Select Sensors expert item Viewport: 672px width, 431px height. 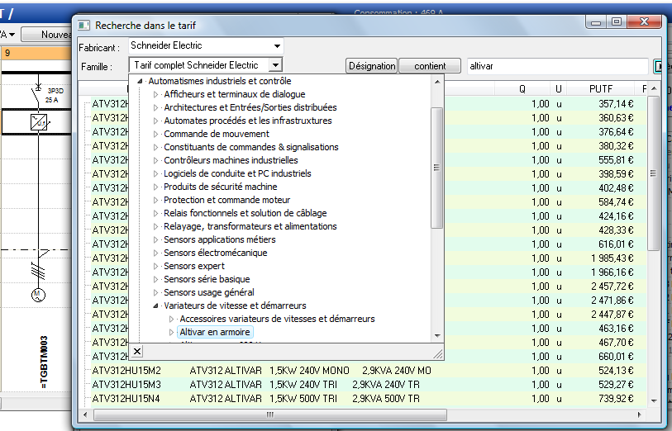coord(194,266)
